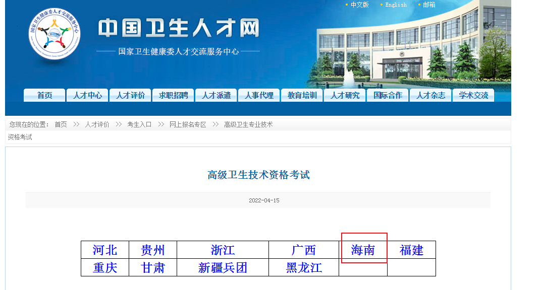Select 贵州 province link
Screen dimensions: 540x290
(153, 250)
